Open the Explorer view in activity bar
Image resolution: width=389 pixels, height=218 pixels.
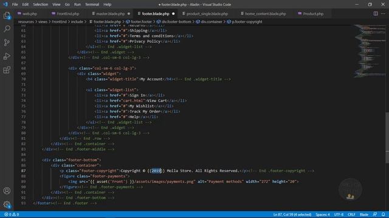click(x=7, y=16)
